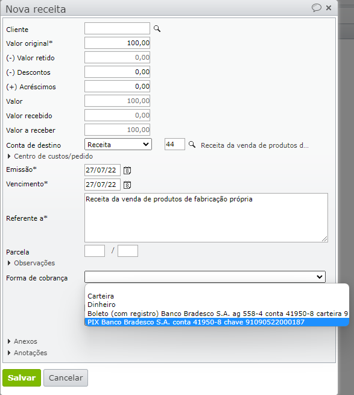
Task: Click the Acréscimos amount field
Action: (x=117, y=86)
